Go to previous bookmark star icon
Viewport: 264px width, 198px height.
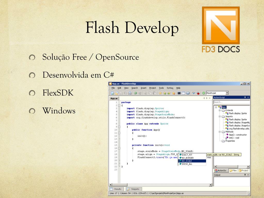[x=169, y=93]
